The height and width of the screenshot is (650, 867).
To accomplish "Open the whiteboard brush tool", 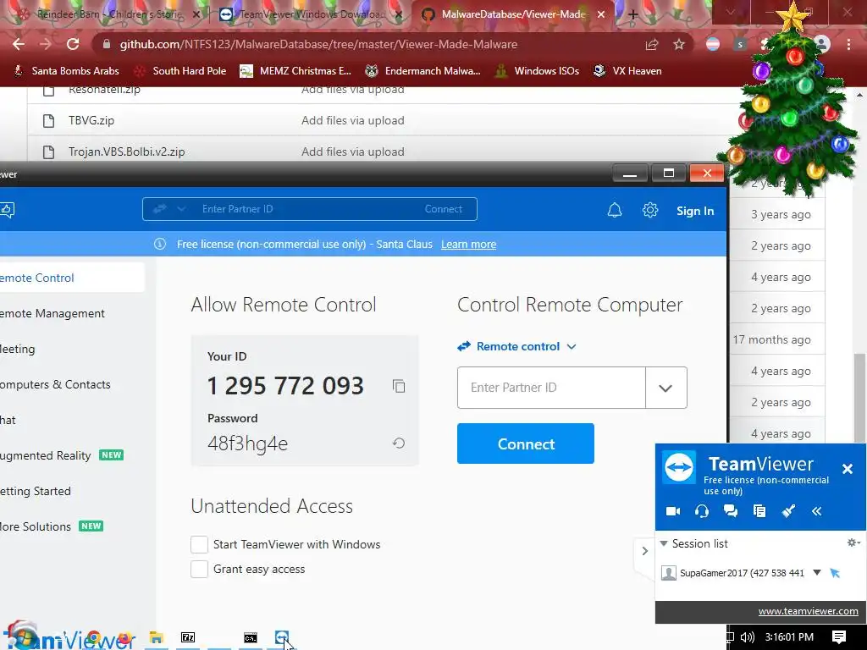I will click(788, 510).
